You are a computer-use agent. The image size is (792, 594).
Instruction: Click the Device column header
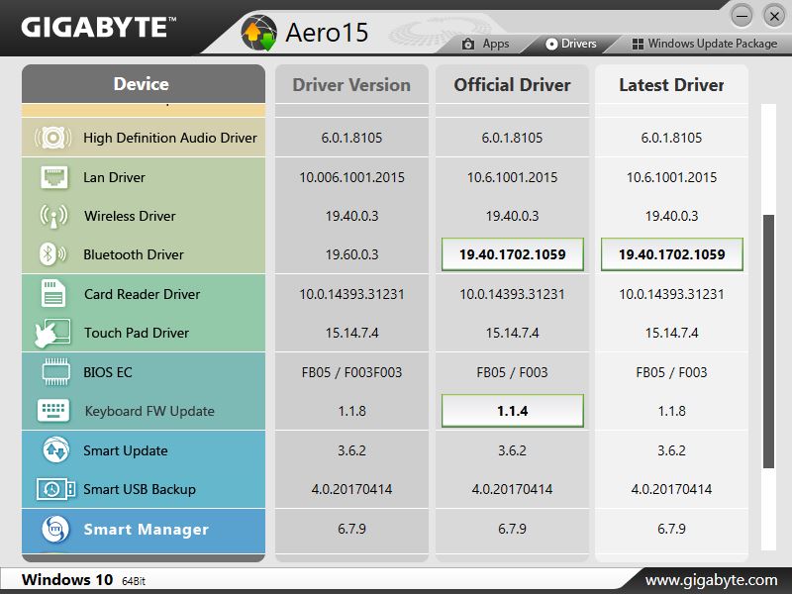point(144,84)
